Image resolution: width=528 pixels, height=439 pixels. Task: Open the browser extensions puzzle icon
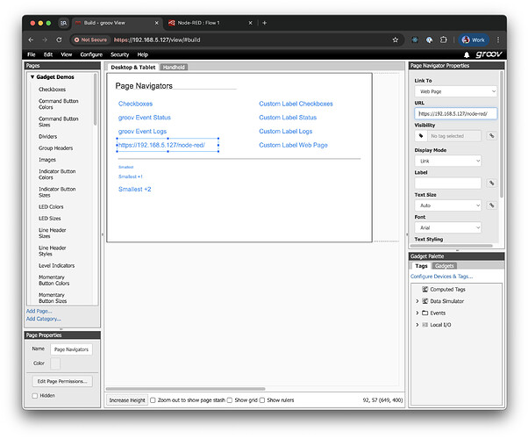tap(444, 40)
